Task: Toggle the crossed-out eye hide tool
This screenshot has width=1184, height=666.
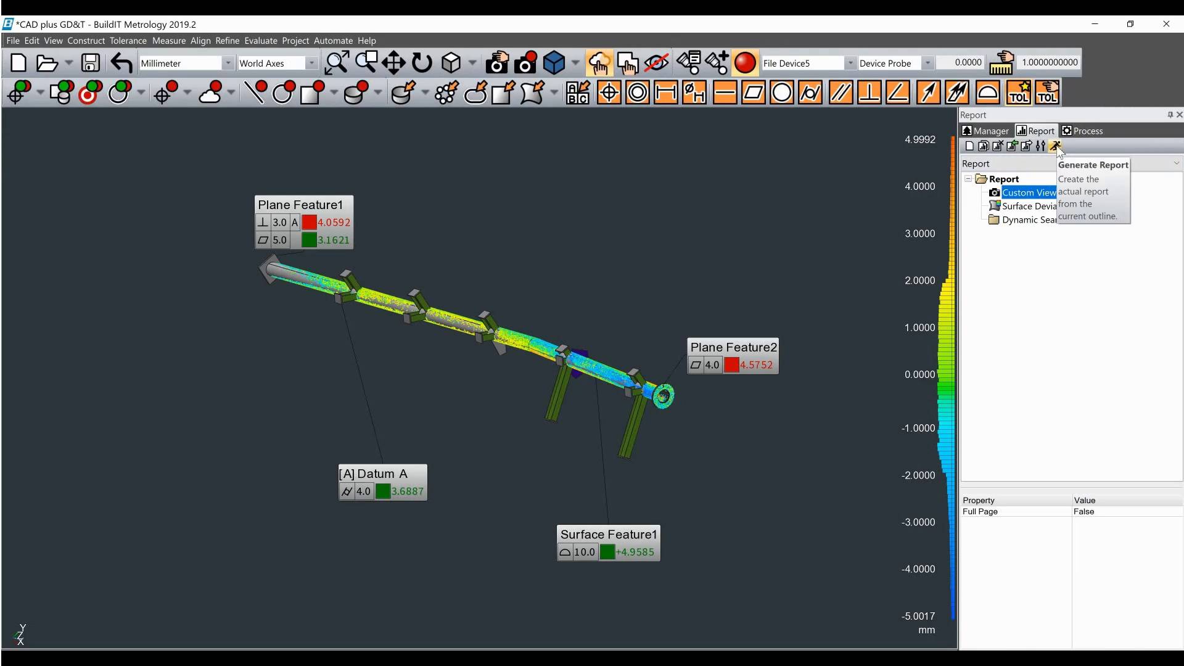Action: tap(656, 63)
